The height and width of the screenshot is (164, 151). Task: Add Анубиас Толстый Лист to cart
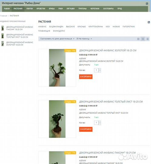(x=86, y=129)
